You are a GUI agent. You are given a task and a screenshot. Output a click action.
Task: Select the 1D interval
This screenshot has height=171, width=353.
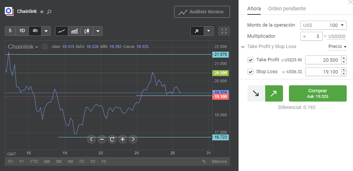22,31
